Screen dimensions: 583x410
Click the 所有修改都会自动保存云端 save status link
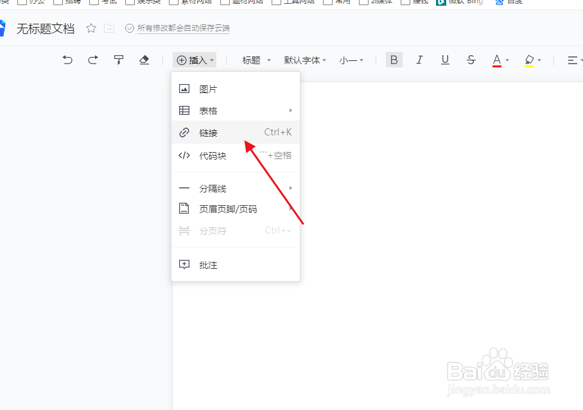click(183, 28)
